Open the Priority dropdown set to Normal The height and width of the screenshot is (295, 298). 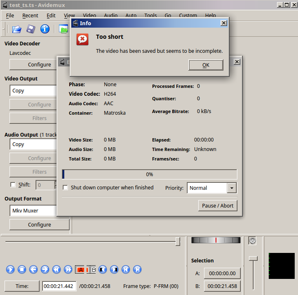click(x=212, y=188)
